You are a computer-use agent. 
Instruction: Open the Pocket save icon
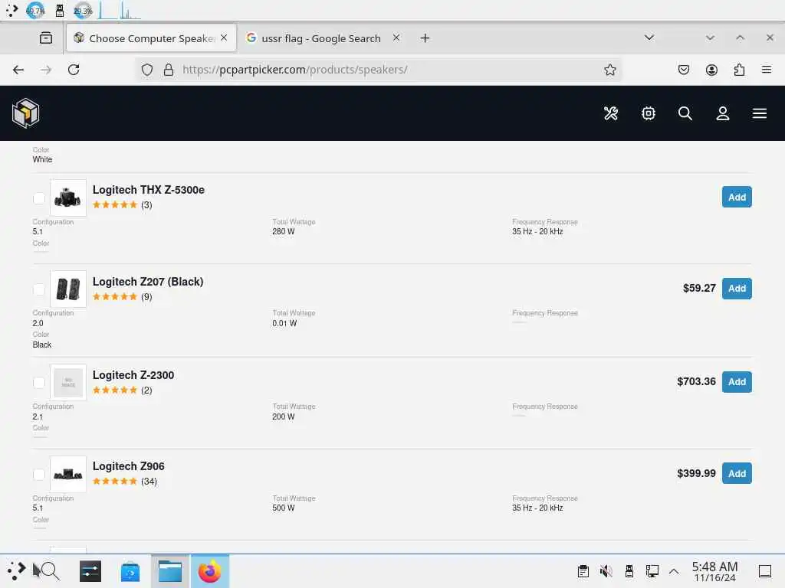tap(684, 70)
